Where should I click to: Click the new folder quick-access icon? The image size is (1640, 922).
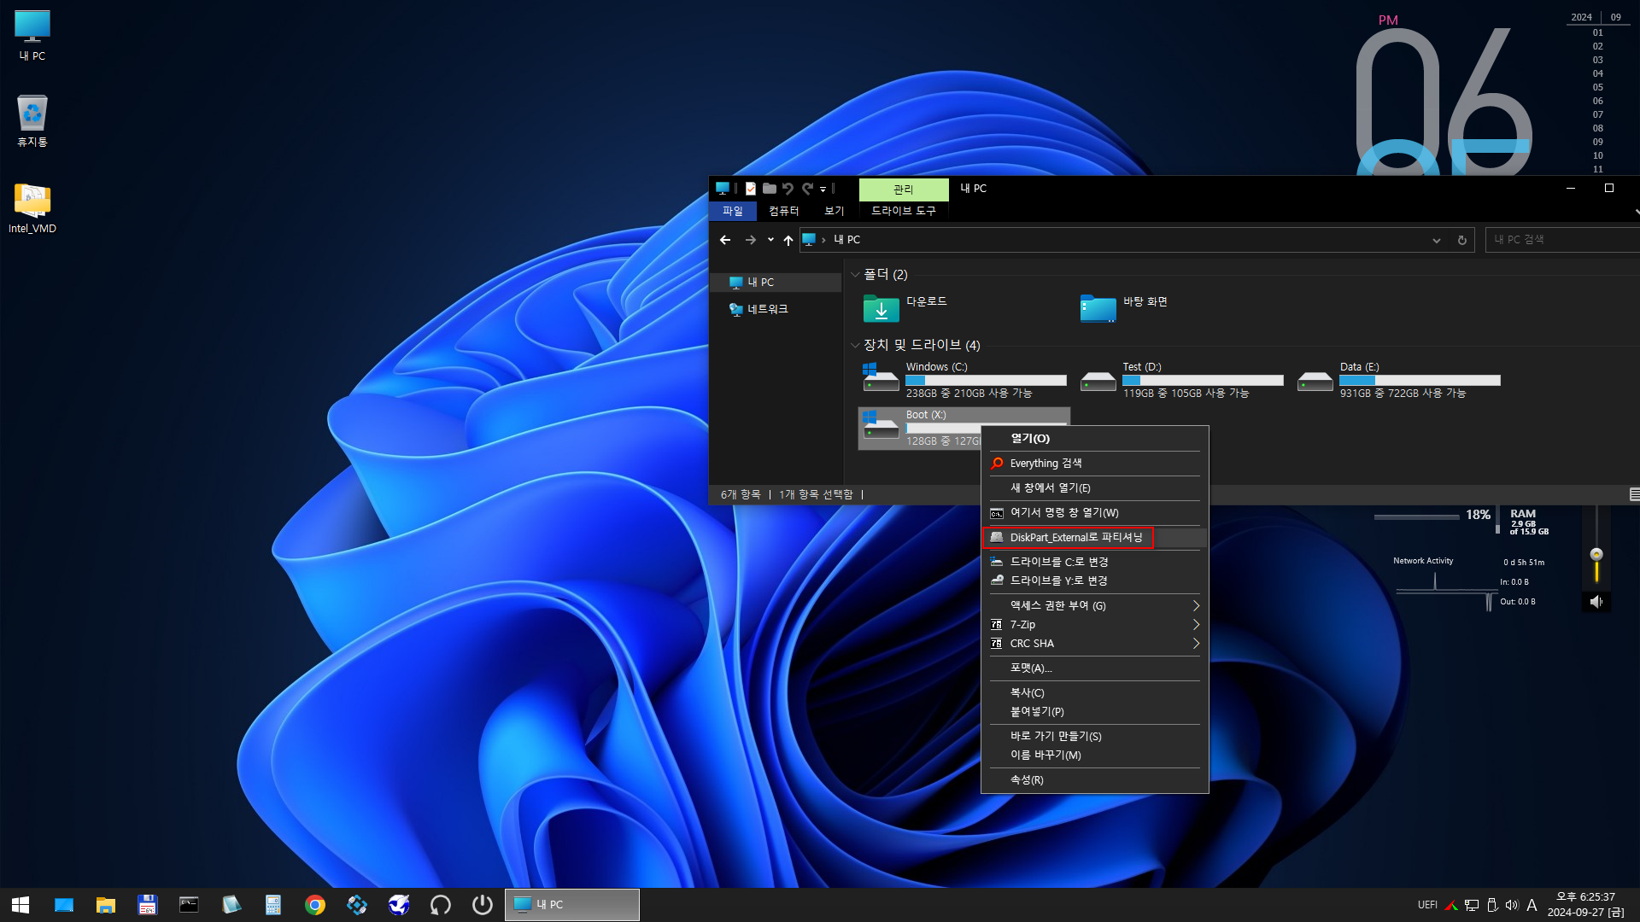pos(770,189)
